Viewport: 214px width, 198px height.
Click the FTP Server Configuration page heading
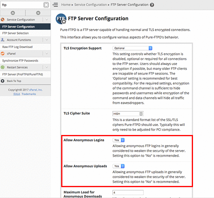coord(98,18)
